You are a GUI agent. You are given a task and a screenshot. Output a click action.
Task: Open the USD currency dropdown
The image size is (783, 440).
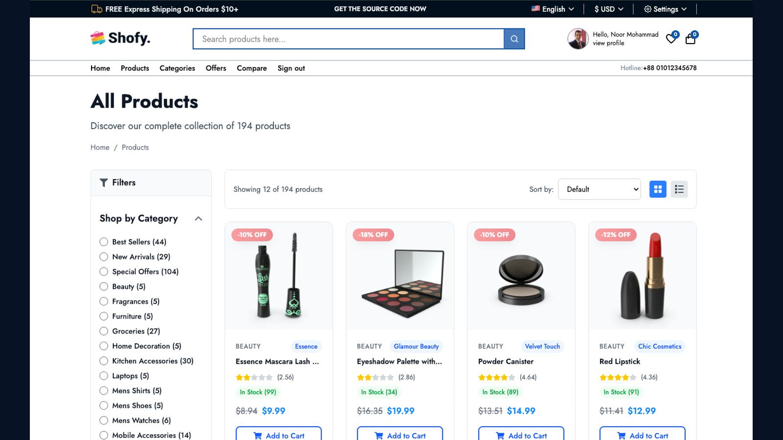(609, 9)
